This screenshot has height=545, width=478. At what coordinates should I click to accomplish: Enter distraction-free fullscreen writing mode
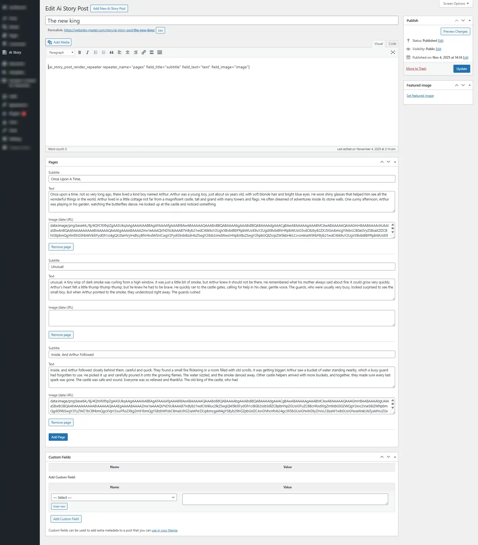393,52
